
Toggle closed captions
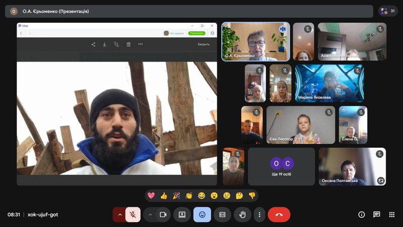[x=222, y=214]
